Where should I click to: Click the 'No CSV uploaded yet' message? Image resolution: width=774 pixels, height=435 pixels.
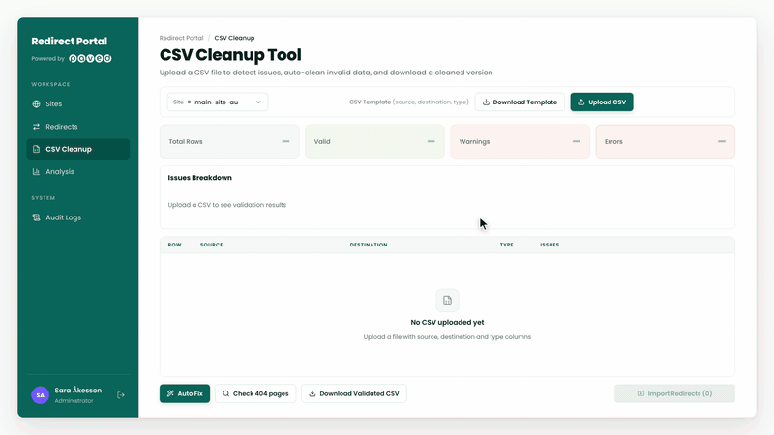click(447, 322)
